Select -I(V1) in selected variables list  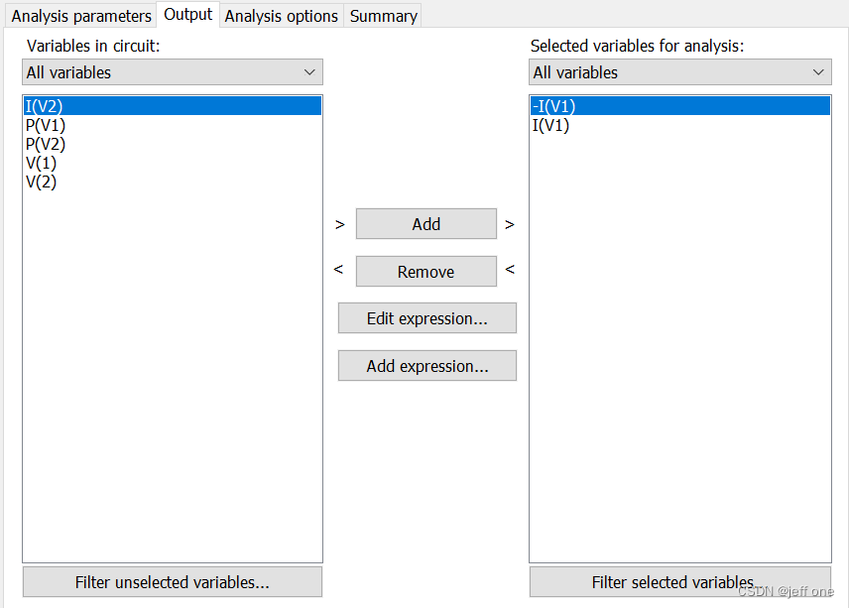(553, 106)
